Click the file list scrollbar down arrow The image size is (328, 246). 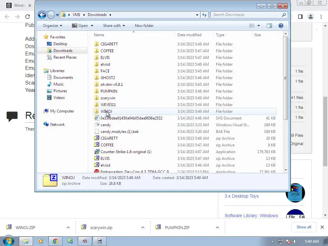(285, 170)
